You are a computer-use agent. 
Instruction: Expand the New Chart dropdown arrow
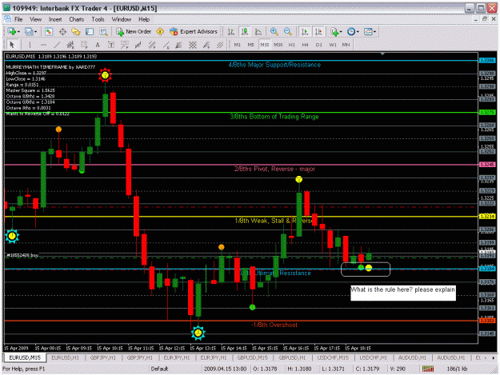click(19, 31)
